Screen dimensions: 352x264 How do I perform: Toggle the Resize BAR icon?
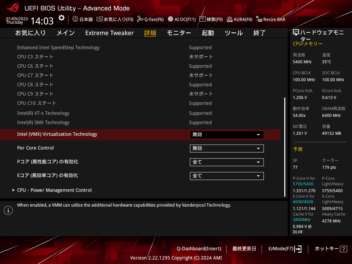[x=259, y=19]
